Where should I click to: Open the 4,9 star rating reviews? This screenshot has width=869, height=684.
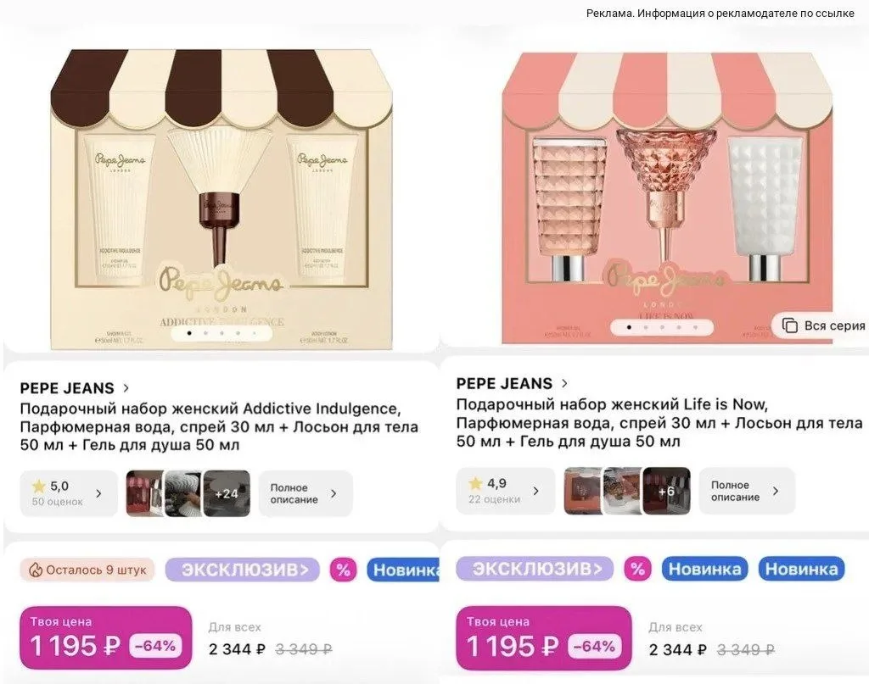[506, 490]
